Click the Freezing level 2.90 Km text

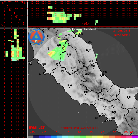tap(79, 128)
